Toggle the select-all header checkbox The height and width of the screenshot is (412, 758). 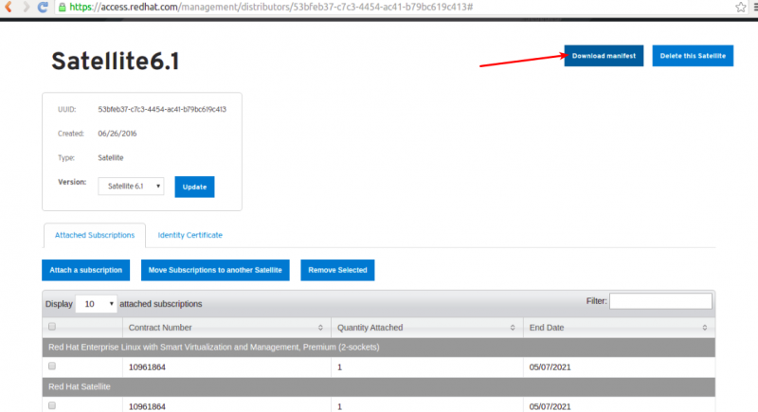coord(52,327)
